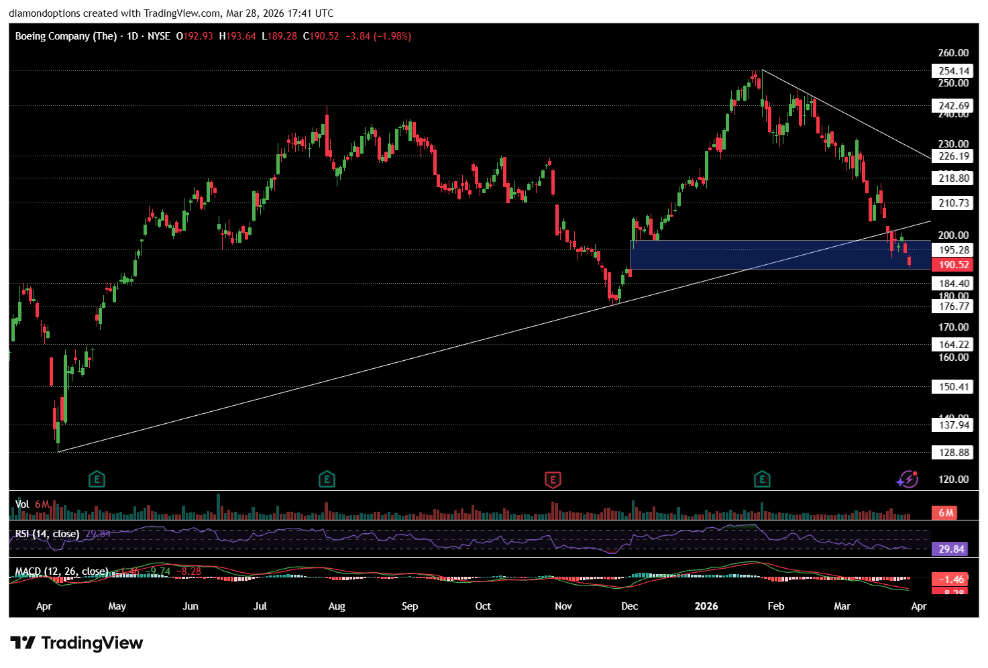988x668 pixels.
Task: Click the 226.19 price label
Action: click(x=953, y=156)
